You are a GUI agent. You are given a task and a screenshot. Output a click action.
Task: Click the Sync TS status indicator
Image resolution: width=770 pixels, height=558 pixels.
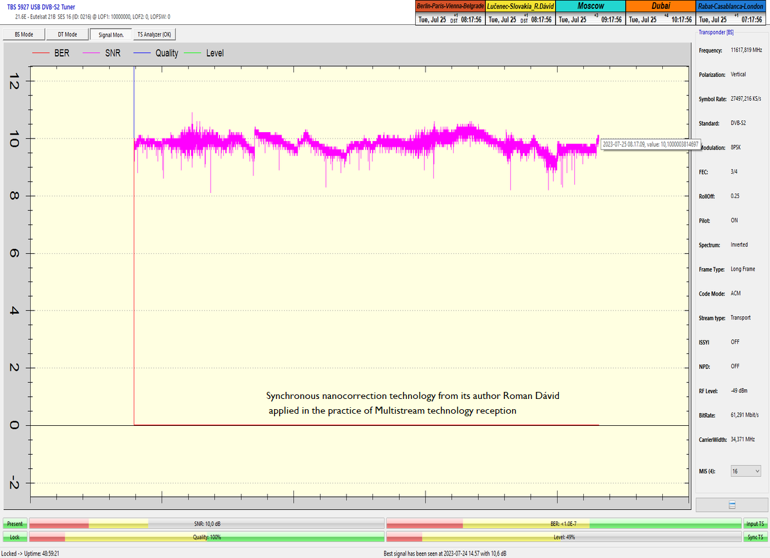[x=755, y=537]
